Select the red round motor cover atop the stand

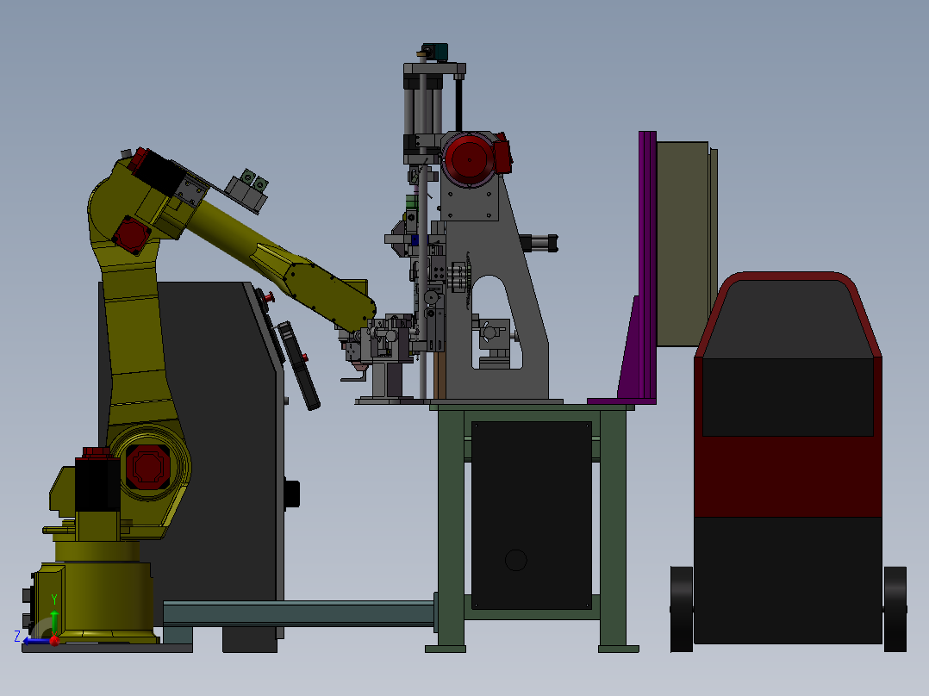[x=469, y=159]
